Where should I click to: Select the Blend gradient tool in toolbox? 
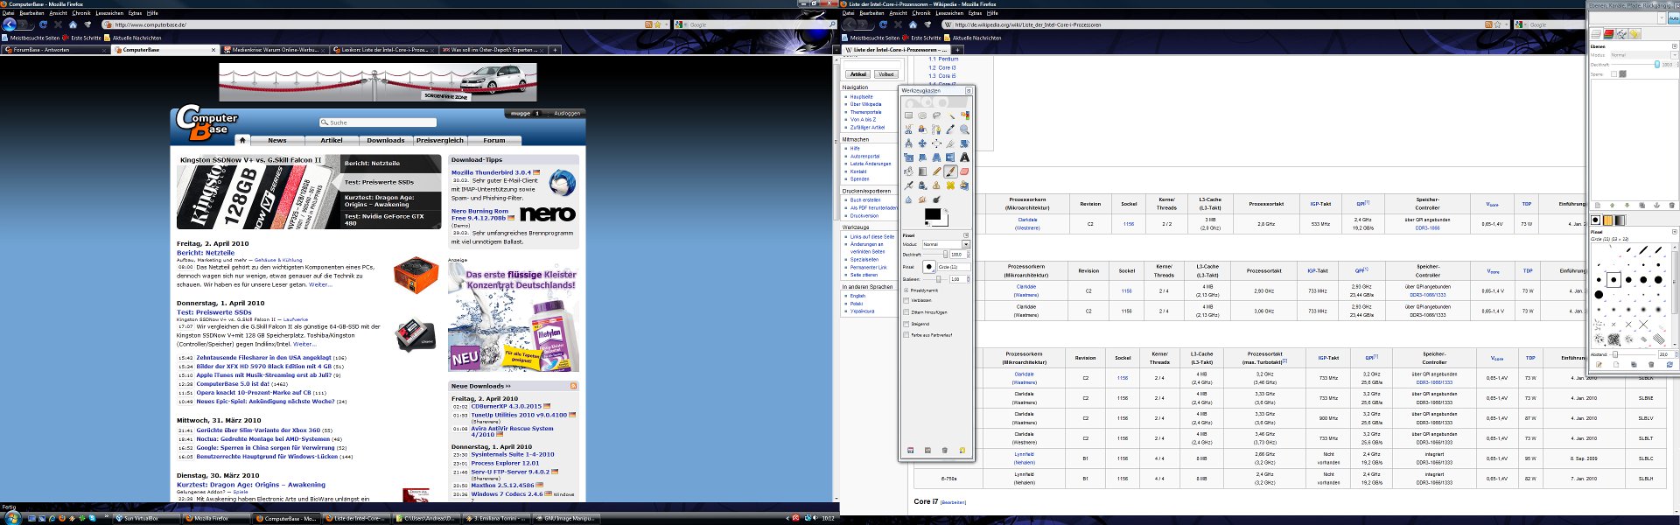[x=922, y=171]
